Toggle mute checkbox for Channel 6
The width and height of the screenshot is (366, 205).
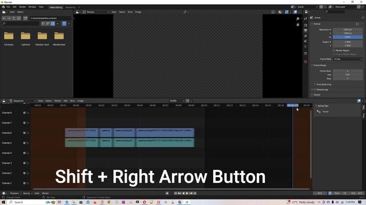click(24, 133)
